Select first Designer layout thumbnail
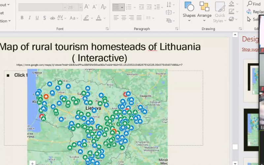The image size is (264, 165). (251, 81)
